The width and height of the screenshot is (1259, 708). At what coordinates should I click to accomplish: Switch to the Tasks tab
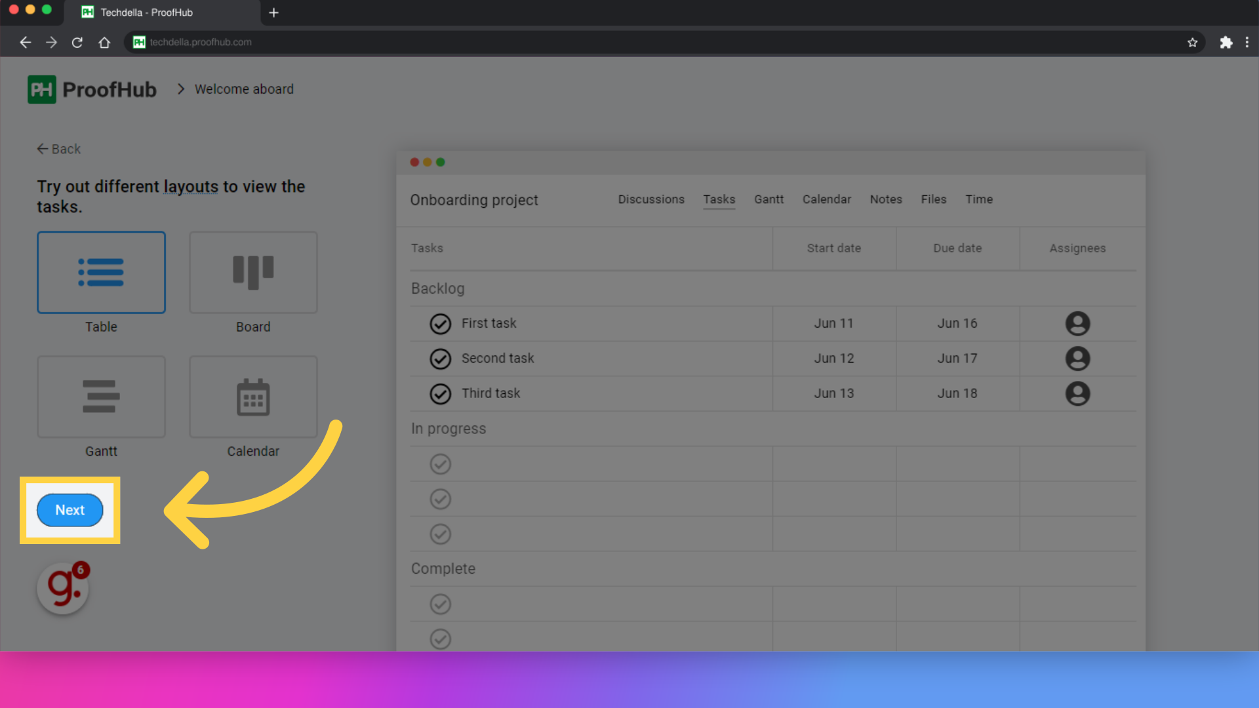(718, 200)
